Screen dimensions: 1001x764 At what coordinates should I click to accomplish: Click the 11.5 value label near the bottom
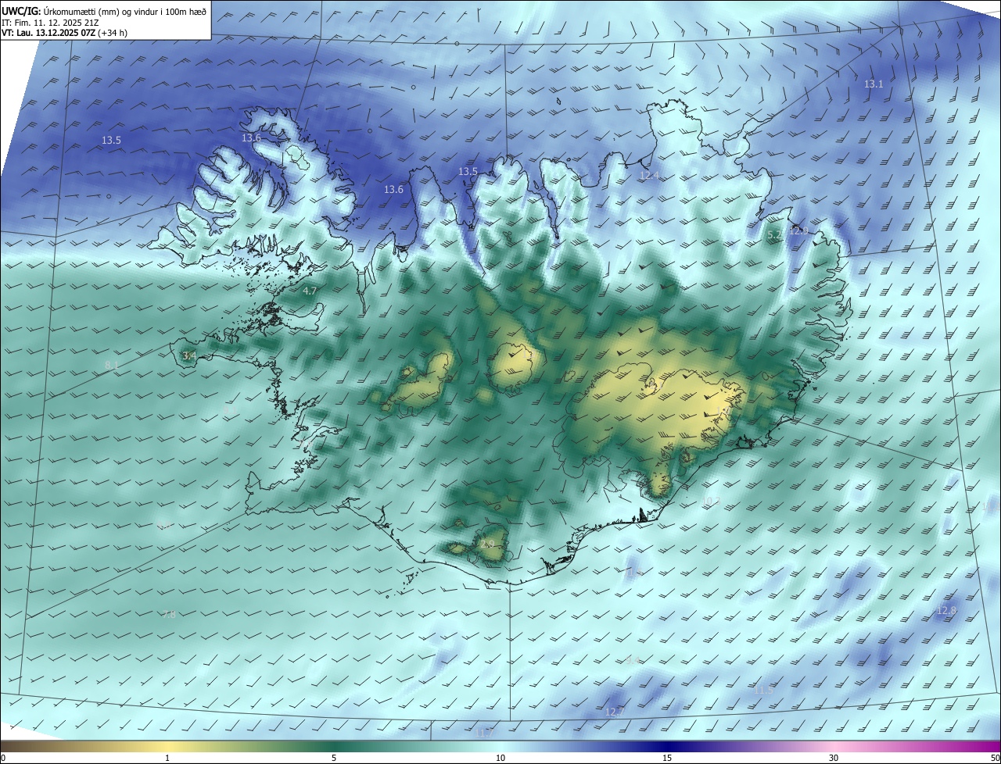point(763,690)
